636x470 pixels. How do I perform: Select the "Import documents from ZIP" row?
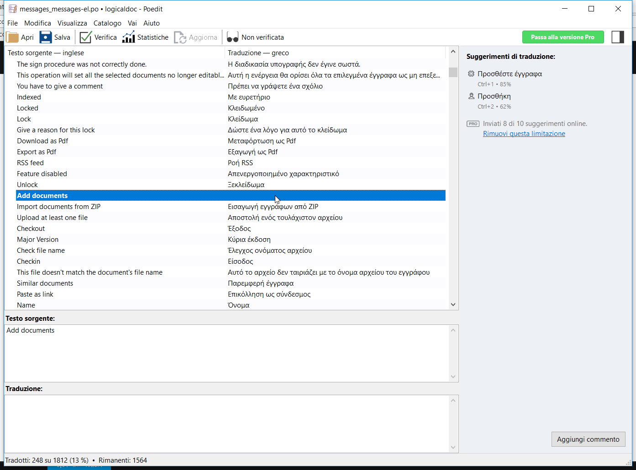tap(58, 207)
